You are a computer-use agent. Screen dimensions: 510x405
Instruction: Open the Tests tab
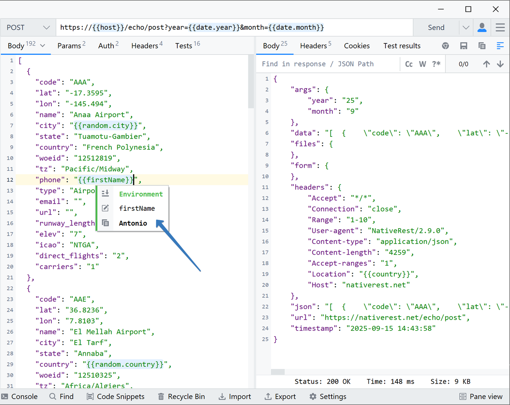pyautogui.click(x=187, y=45)
